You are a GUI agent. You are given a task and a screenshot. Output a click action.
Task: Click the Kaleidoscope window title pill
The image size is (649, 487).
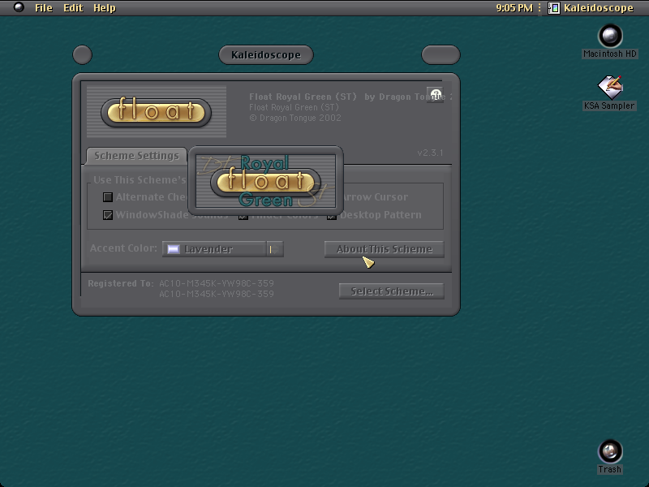click(x=266, y=54)
